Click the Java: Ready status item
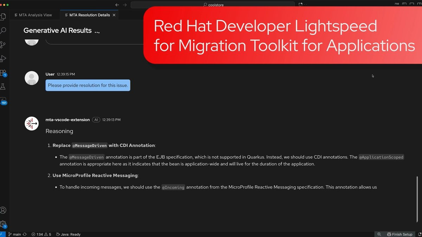 [x=68, y=234]
